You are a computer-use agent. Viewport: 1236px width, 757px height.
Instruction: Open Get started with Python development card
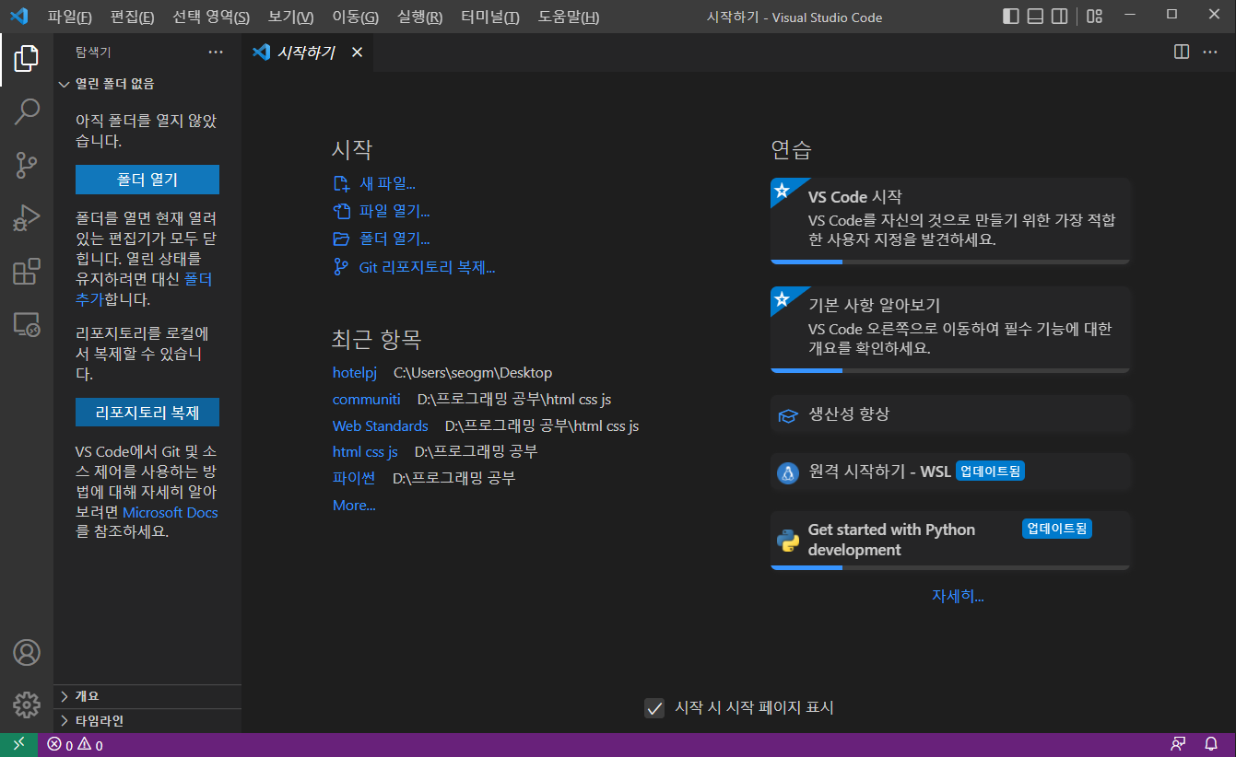950,541
